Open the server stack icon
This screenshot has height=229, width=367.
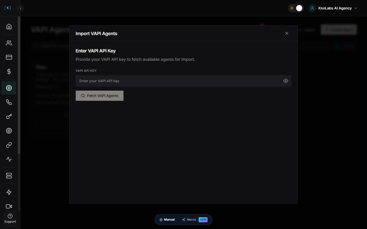[9, 176]
